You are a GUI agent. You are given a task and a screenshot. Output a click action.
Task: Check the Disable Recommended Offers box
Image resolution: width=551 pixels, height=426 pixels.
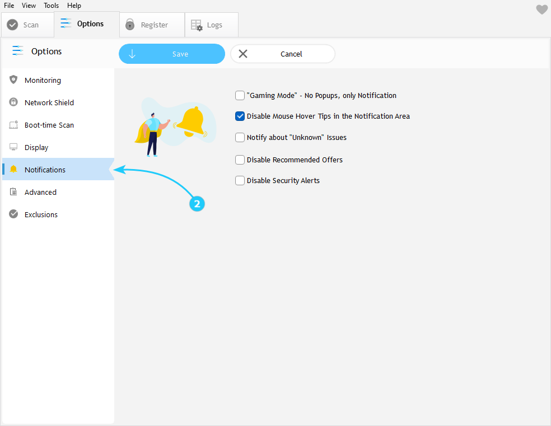[x=240, y=160]
